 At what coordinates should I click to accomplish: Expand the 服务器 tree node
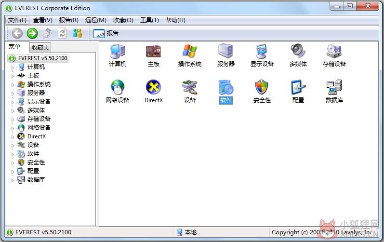click(x=13, y=94)
